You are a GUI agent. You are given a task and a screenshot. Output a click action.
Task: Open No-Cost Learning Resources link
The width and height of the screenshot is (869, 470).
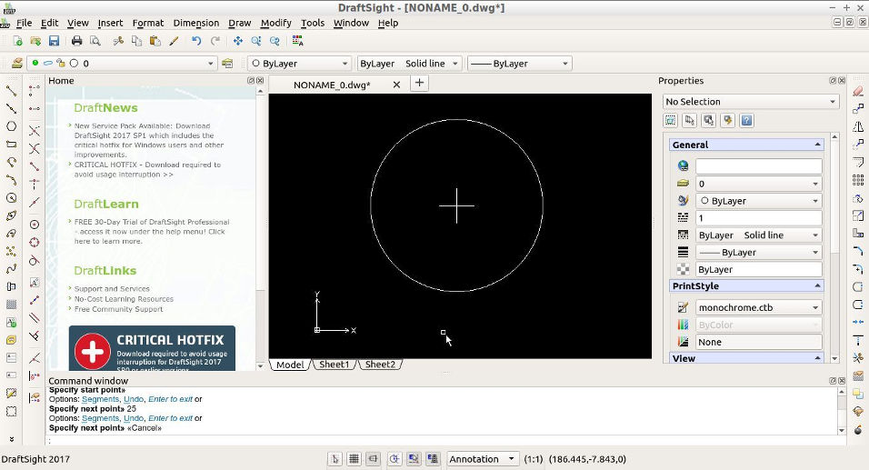[124, 299]
